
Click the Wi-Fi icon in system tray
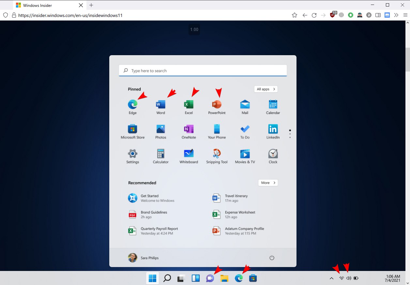point(342,278)
